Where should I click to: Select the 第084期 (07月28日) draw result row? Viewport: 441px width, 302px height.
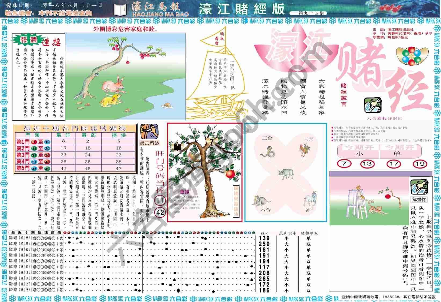click(x=37, y=238)
